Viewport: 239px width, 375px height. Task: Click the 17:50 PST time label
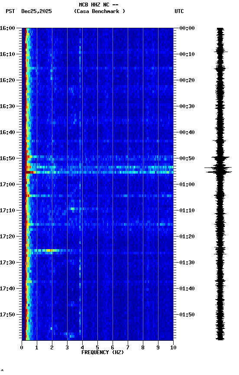pyautogui.click(x=7, y=315)
